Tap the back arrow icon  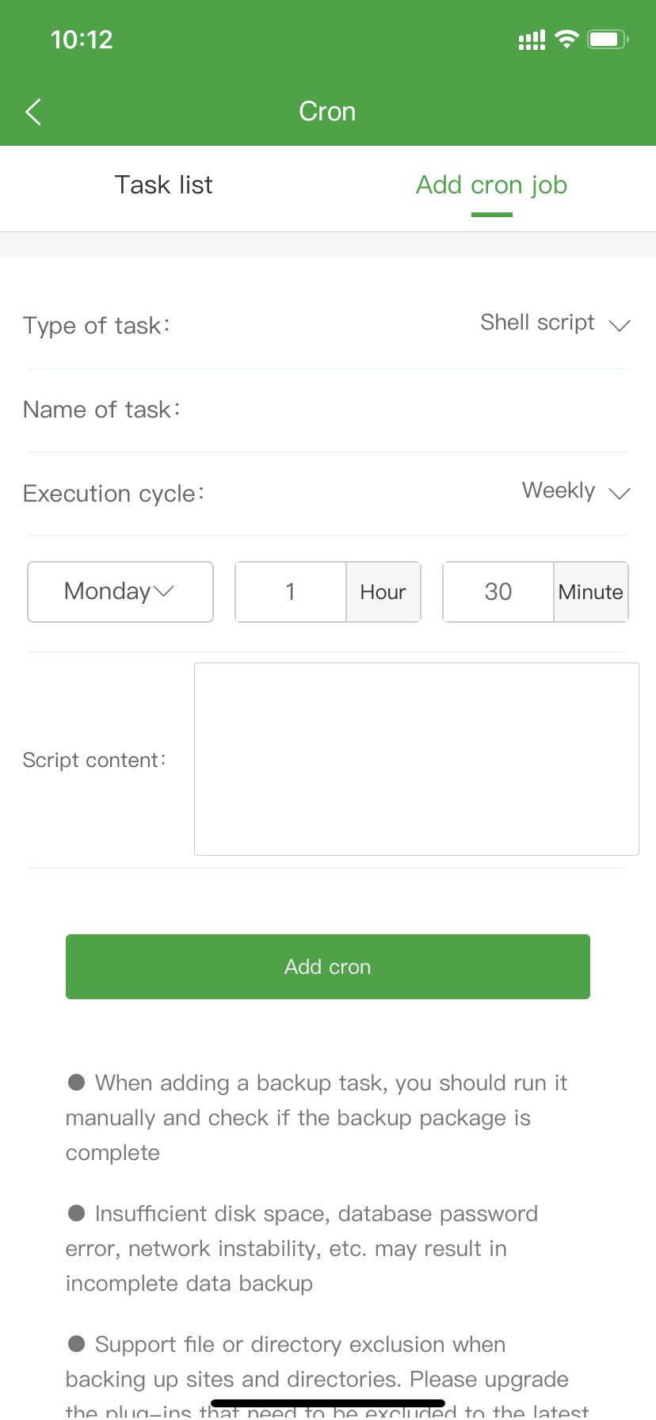33,112
